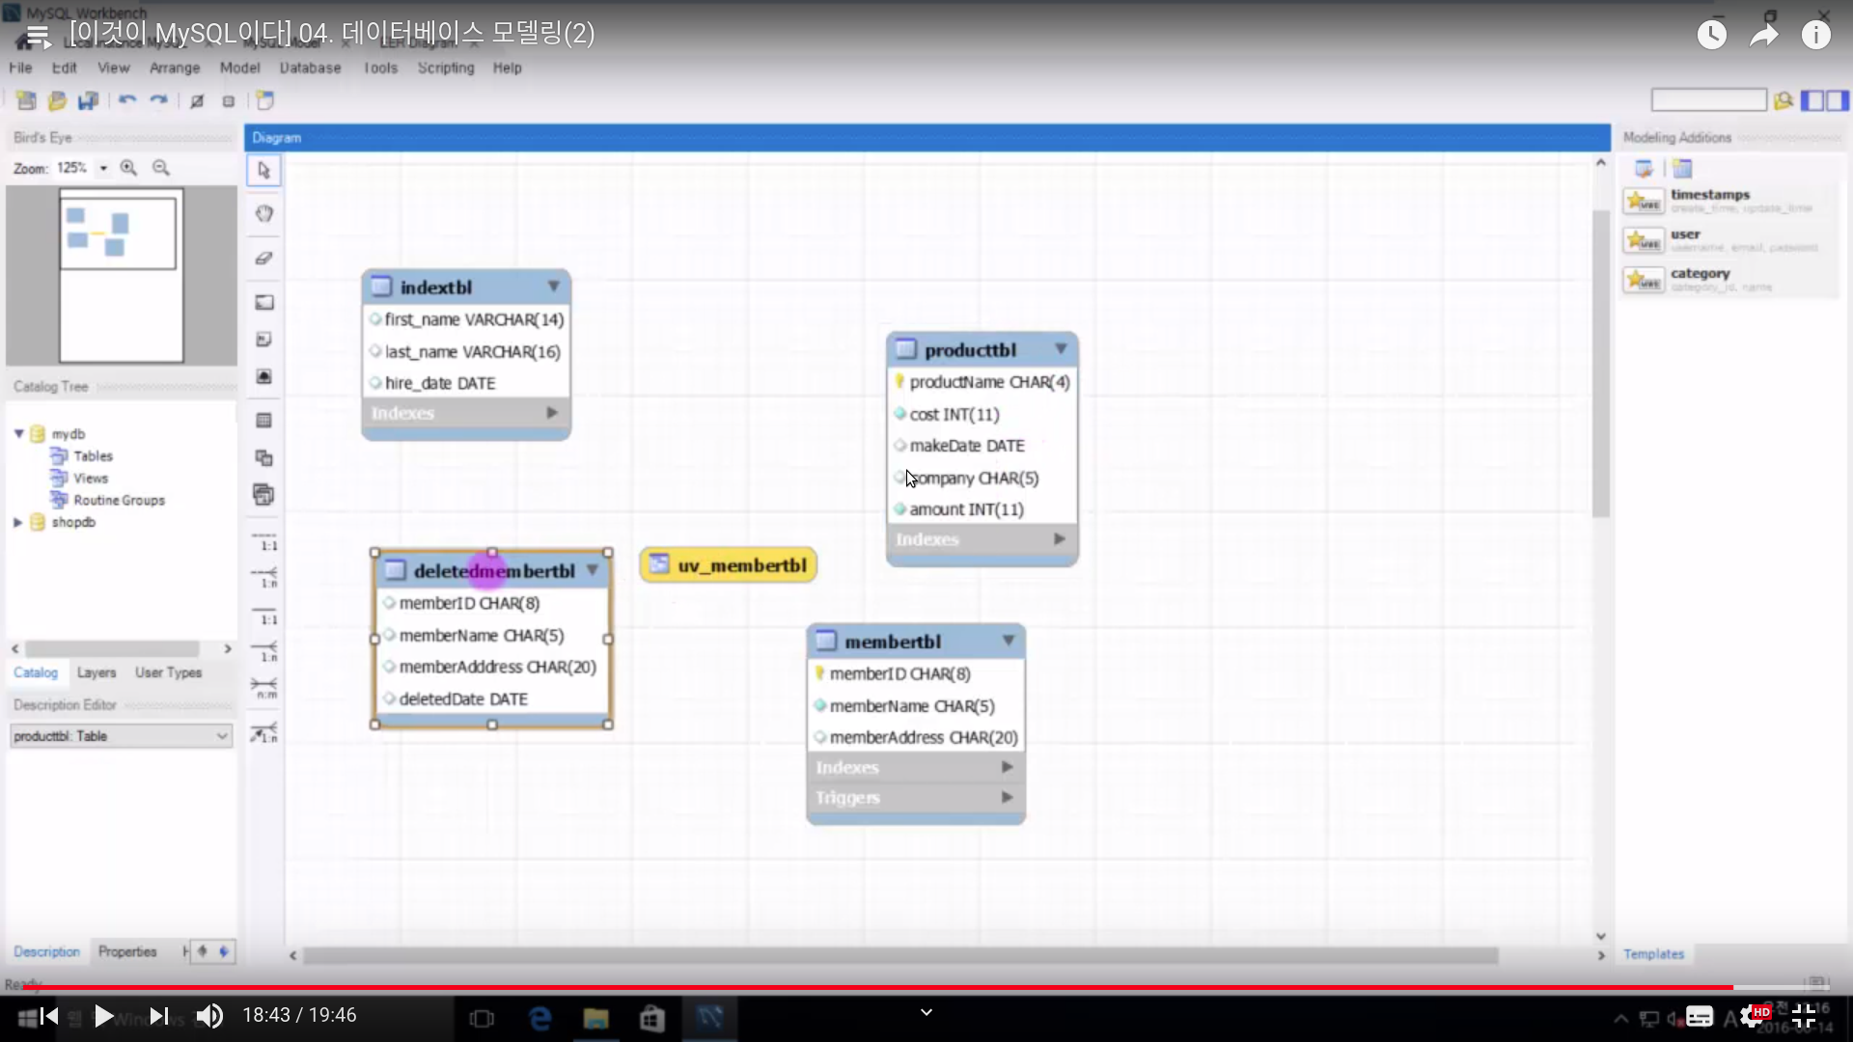Screen dimensions: 1853x1042
Task: Switch to the Layers tab
Action: pos(97,672)
